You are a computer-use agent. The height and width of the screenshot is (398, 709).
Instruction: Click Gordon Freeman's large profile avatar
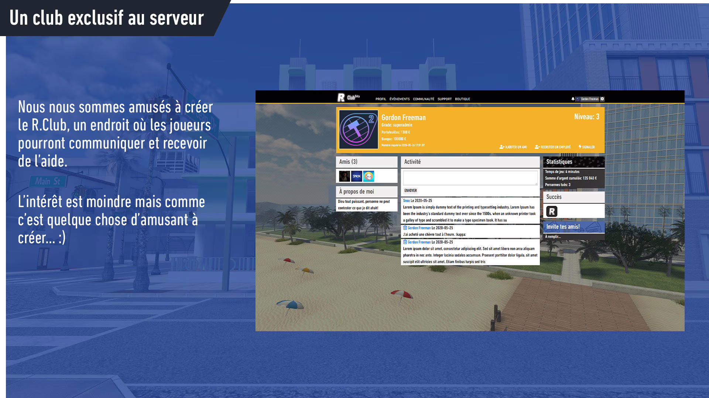[x=359, y=129]
